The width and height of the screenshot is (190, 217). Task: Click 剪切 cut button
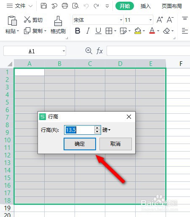click(x=33, y=20)
